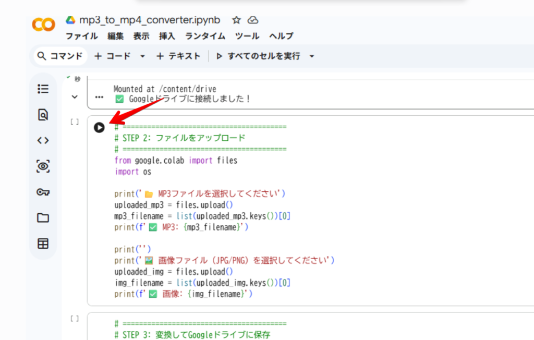The width and height of the screenshot is (534, 340).
Task: Run all cells with すべてのセルを実行
Action: point(259,56)
